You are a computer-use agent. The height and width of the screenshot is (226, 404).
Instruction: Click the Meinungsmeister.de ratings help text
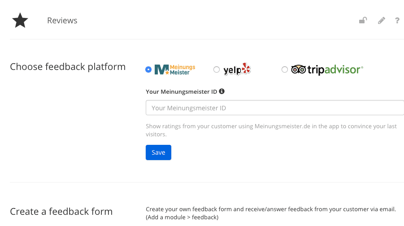[x=271, y=130]
